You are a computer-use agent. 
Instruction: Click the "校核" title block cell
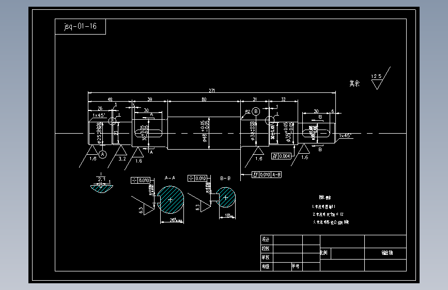click(267, 248)
